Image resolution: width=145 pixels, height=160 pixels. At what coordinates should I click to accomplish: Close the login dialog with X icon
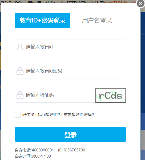coord(141,3)
